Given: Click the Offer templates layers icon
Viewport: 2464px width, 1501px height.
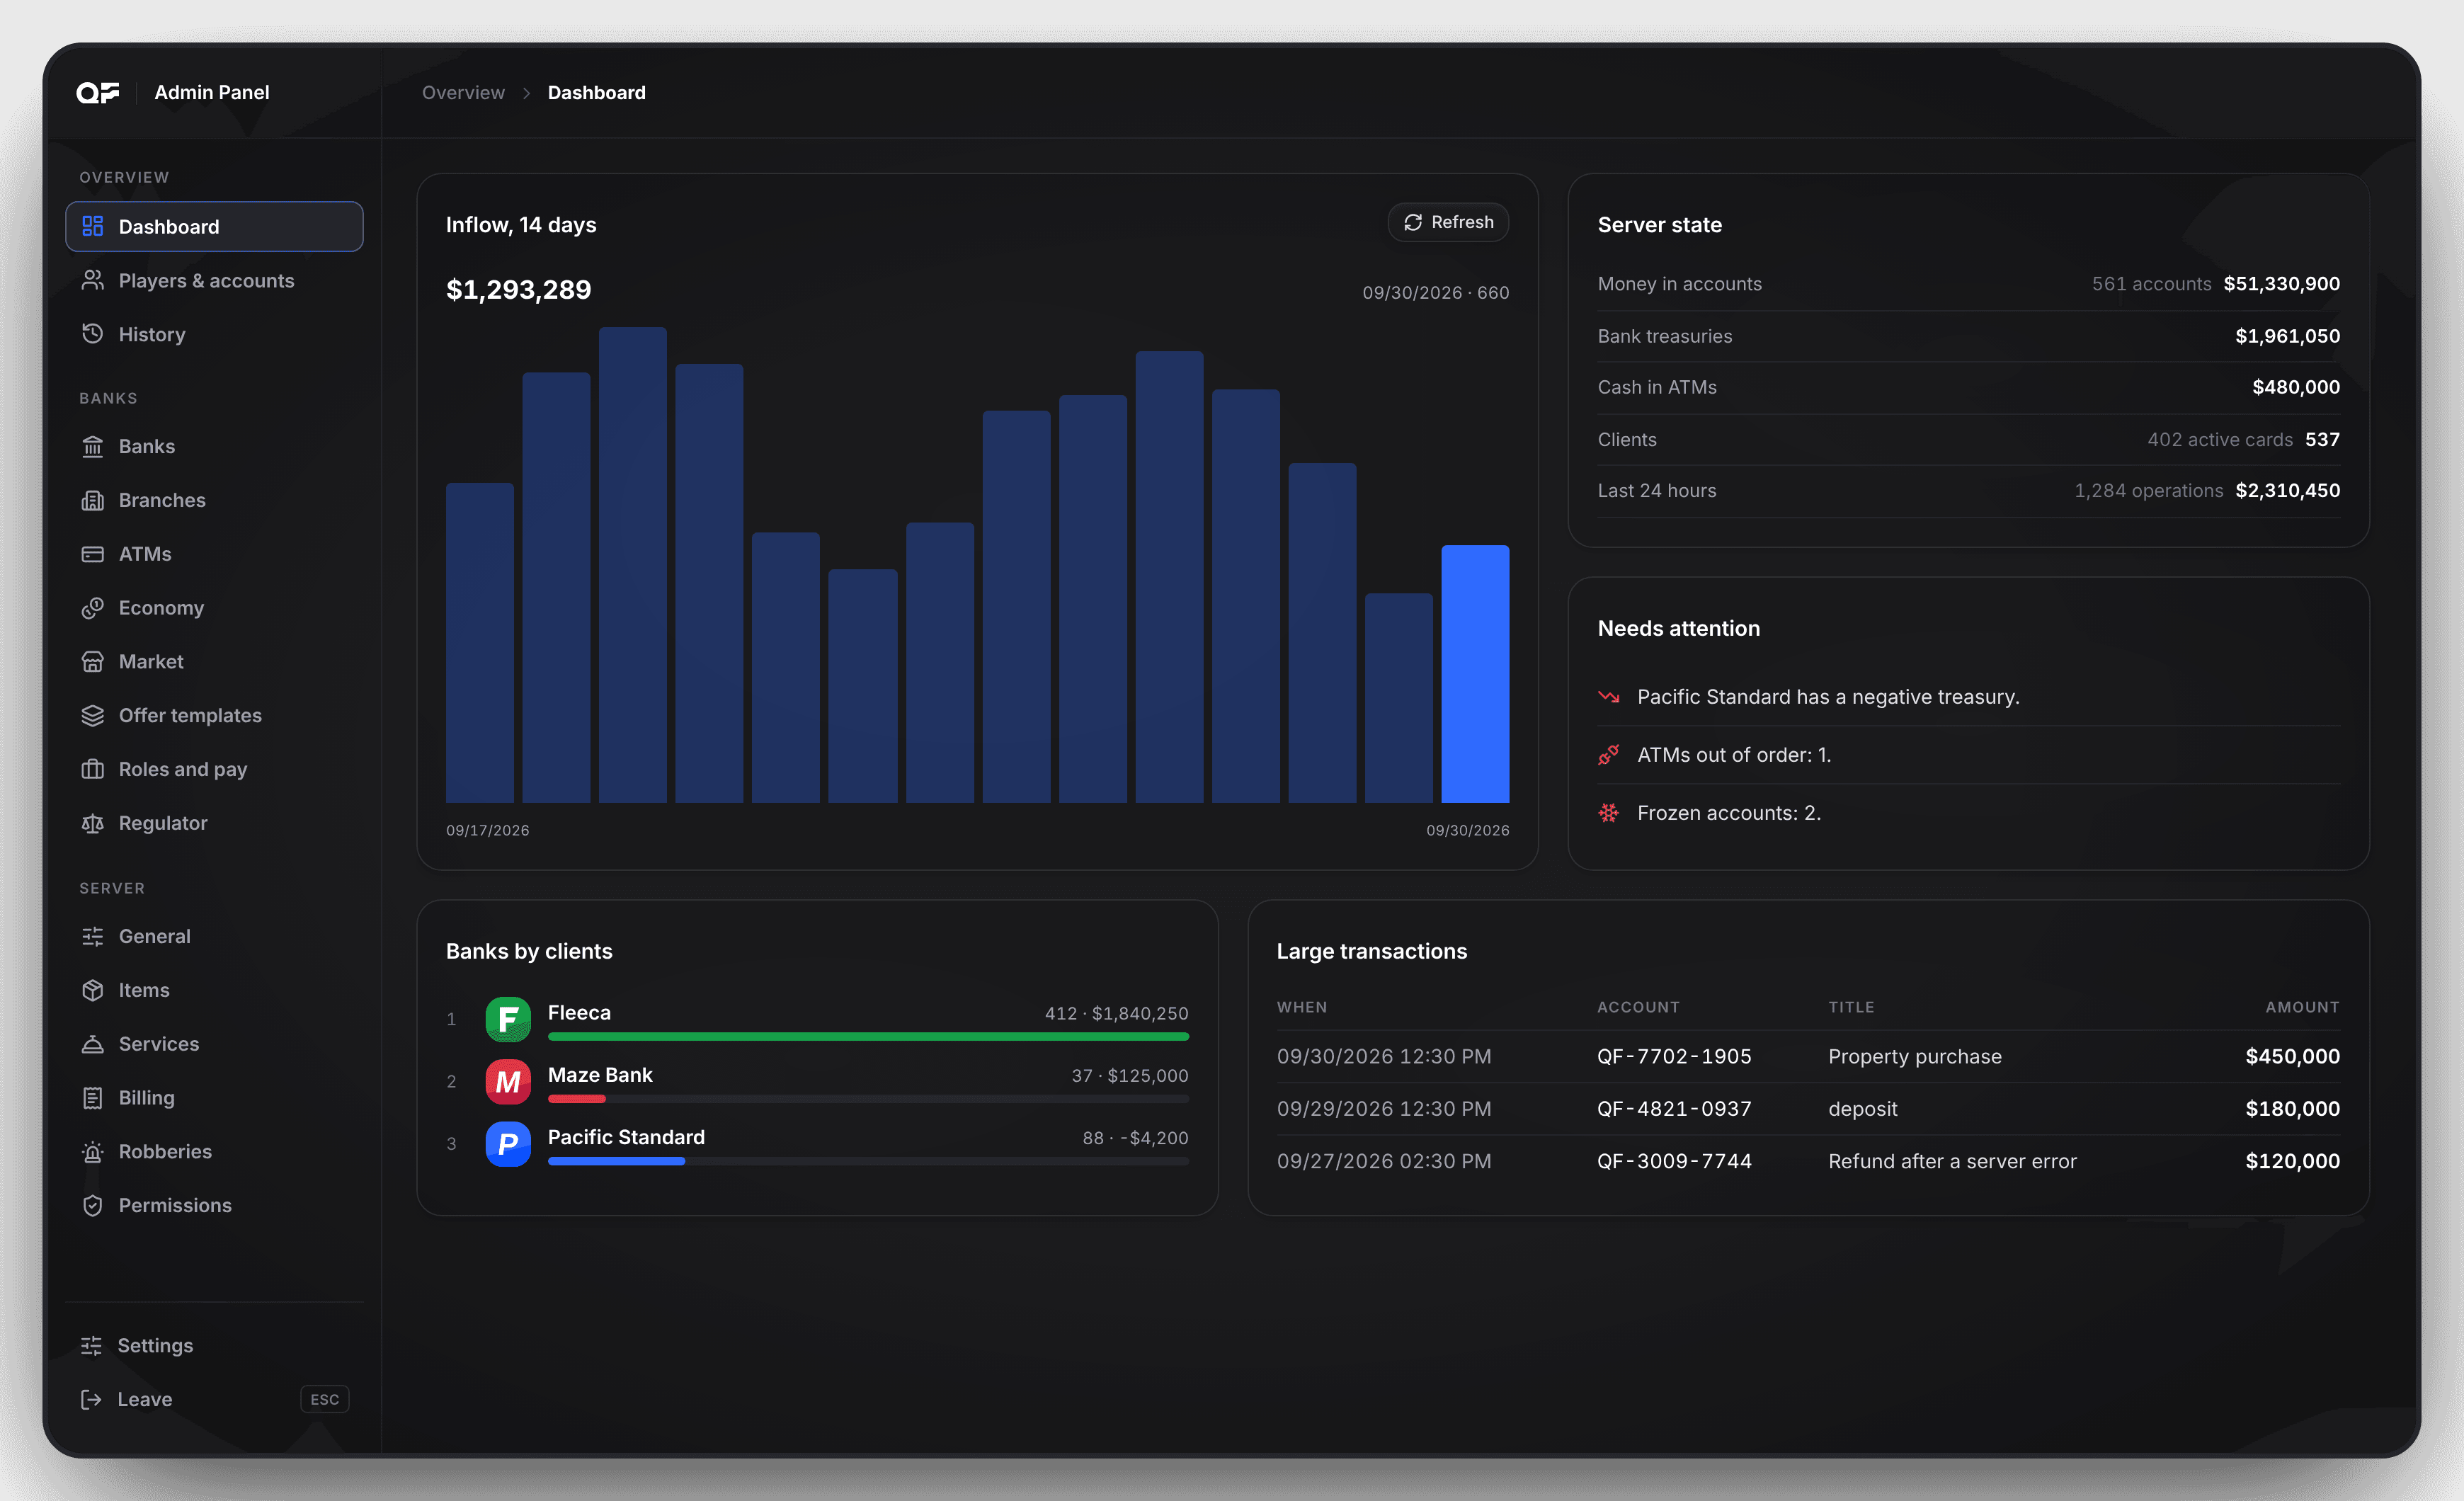Looking at the screenshot, I should coord(93,715).
